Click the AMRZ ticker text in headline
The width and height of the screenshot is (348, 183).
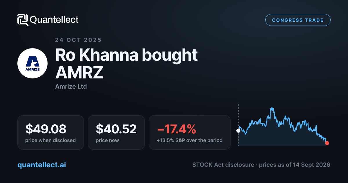pyautogui.click(x=79, y=73)
